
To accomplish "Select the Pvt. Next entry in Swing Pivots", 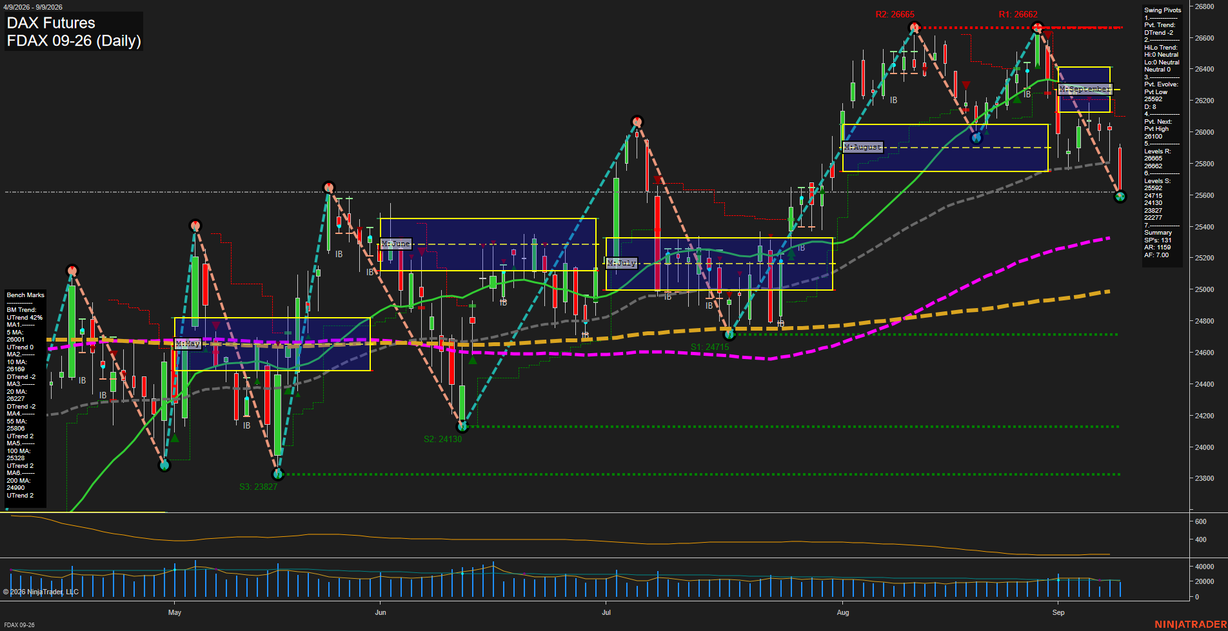I will click(1158, 122).
